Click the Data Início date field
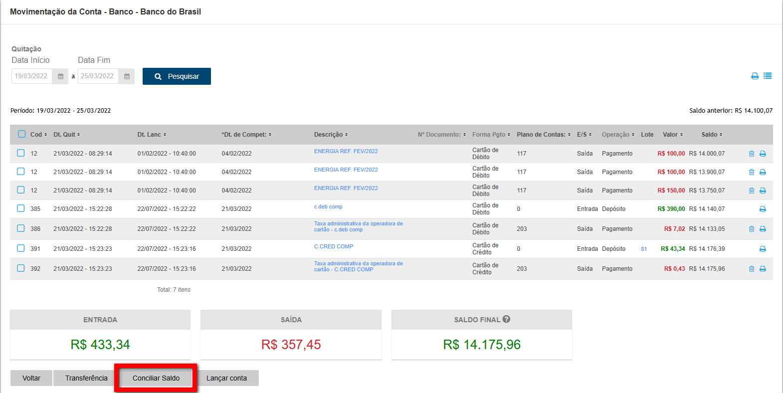Image resolution: width=783 pixels, height=393 pixels. point(31,76)
